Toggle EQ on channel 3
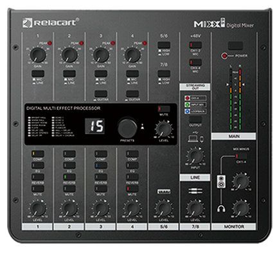The width and height of the screenshot is (277, 259). (101, 165)
